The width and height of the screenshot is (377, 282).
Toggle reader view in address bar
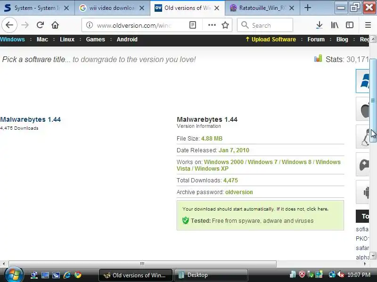193,25
